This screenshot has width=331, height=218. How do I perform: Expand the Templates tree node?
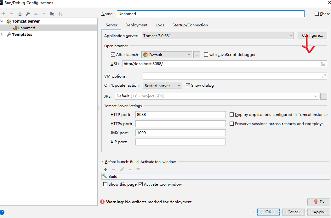[x=2, y=34]
